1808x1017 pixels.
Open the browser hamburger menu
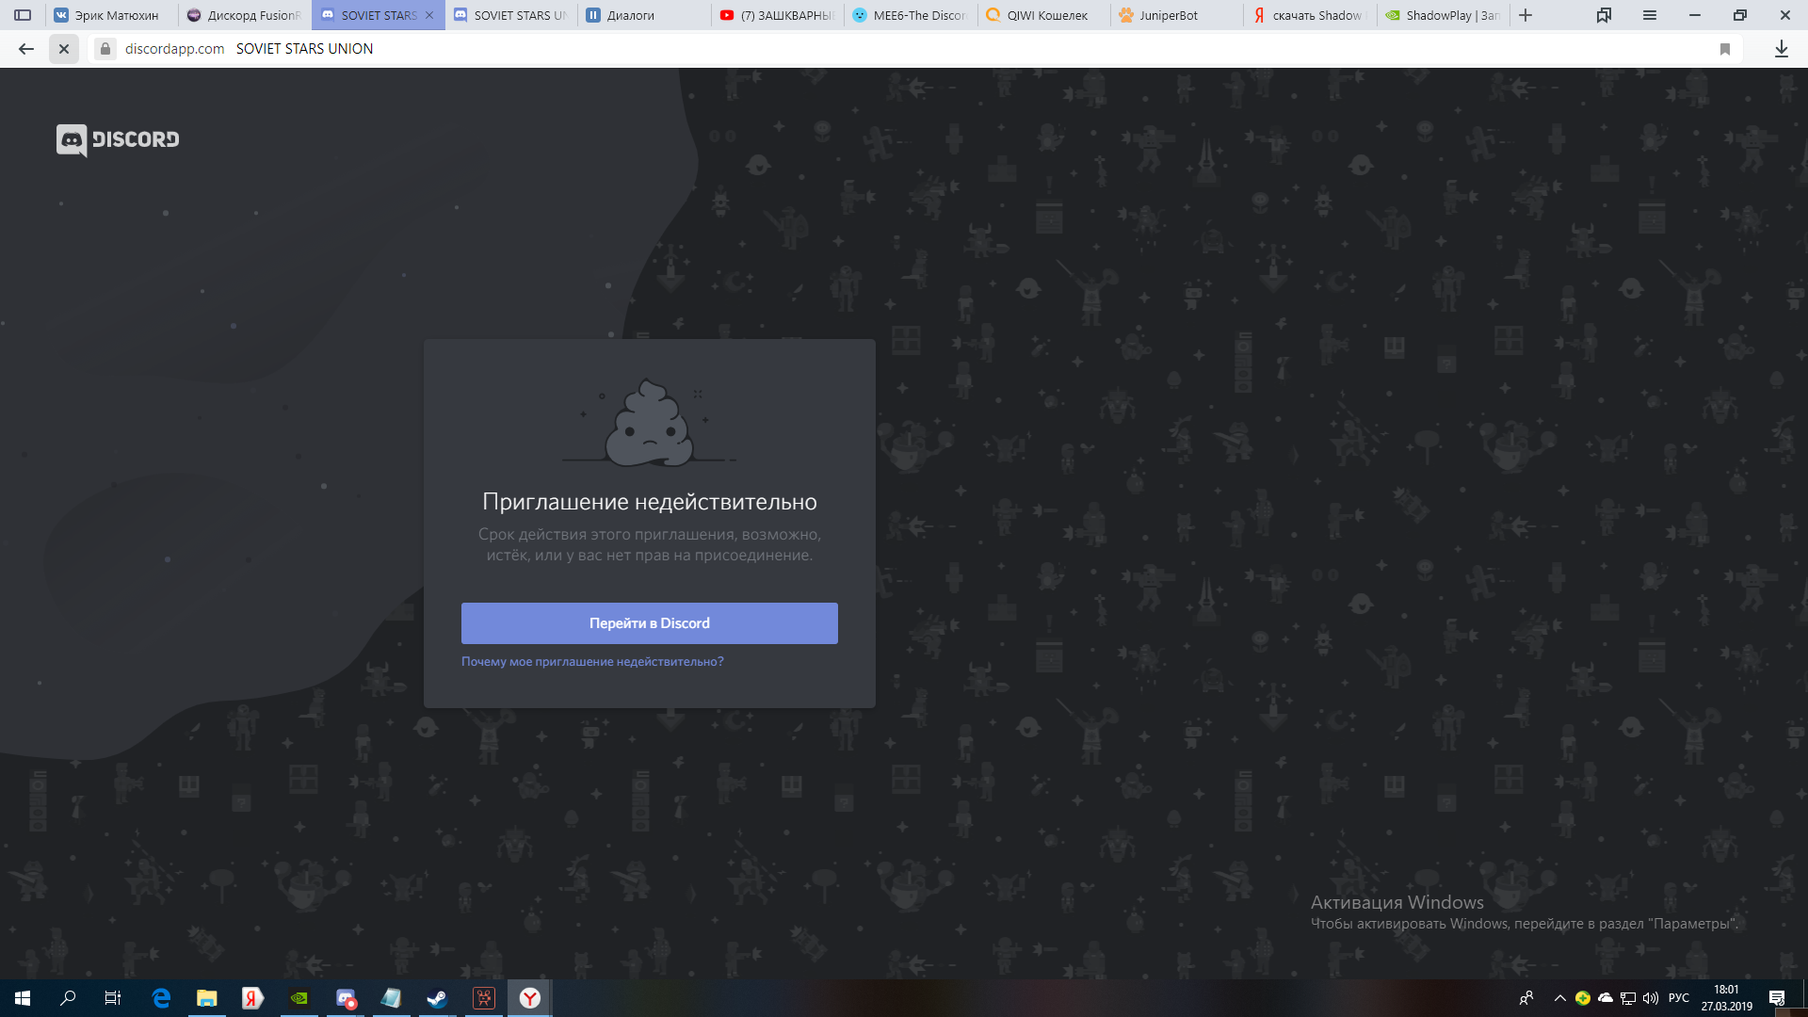tap(1650, 15)
